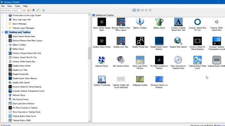Collapse the Desktop and Taskbar tree node

pos(3,32)
